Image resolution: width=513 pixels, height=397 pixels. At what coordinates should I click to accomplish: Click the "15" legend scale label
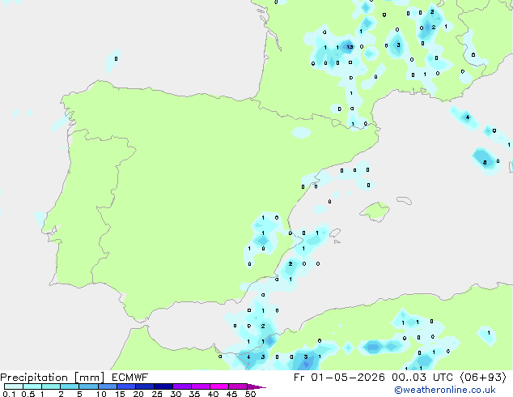coord(120,394)
